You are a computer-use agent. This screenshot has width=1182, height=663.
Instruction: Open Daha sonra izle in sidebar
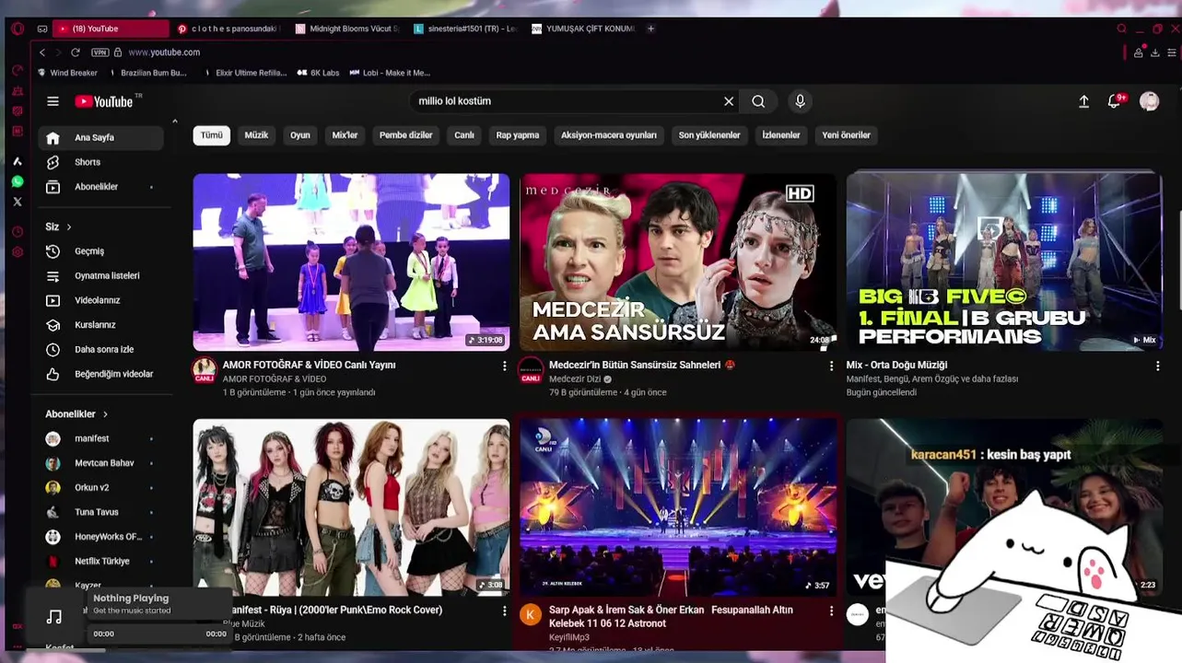[101, 350]
